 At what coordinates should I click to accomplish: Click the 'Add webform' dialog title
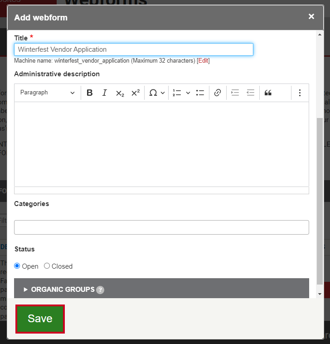click(x=41, y=18)
